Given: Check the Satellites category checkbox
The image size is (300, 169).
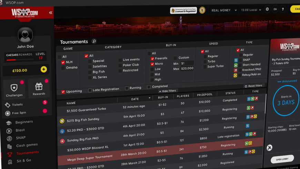Looking at the screenshot, I should tap(90, 67).
